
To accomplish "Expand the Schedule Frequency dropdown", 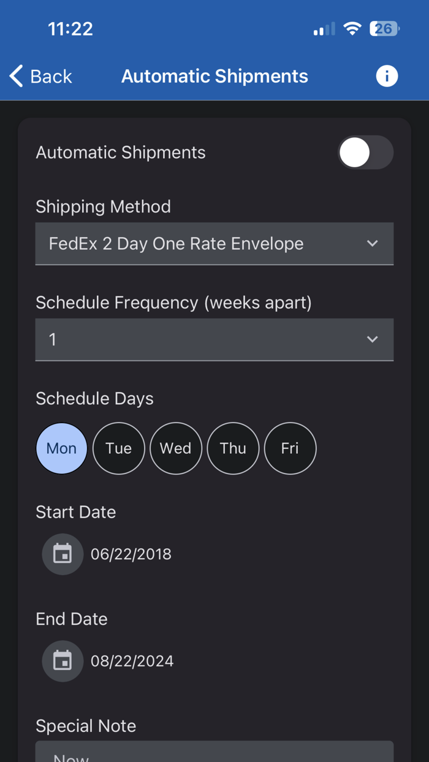I will click(x=214, y=339).
